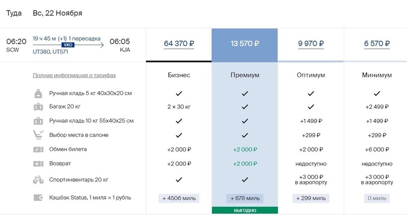Screen dimensions: 407x215
Task: Click the 10 kg carry-on suitcase icon
Action: [38, 121]
